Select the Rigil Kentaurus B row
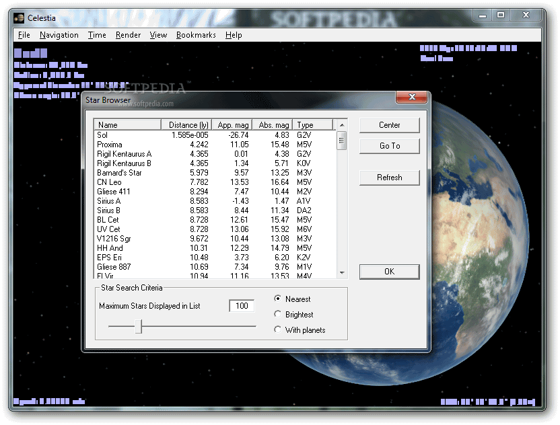The height and width of the screenshot is (425, 560). [214, 163]
